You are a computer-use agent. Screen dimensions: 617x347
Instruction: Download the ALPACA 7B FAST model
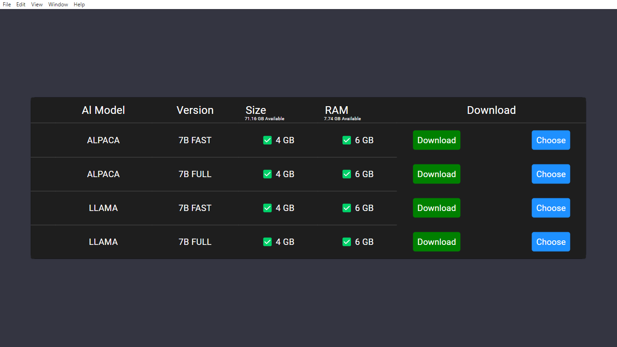[x=436, y=140]
